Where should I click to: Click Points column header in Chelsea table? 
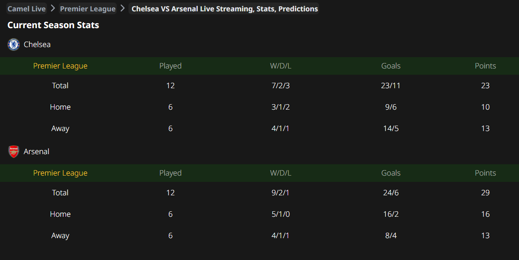pyautogui.click(x=485, y=66)
